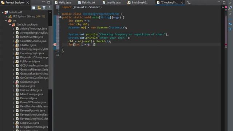Close the Project Explorer view
233x131 pixels.
pos(28,3)
